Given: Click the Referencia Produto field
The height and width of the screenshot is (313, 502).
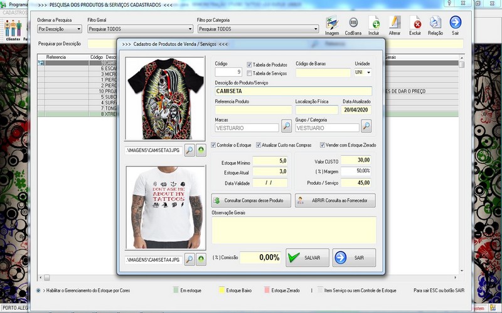Looking at the screenshot, I should [254, 110].
